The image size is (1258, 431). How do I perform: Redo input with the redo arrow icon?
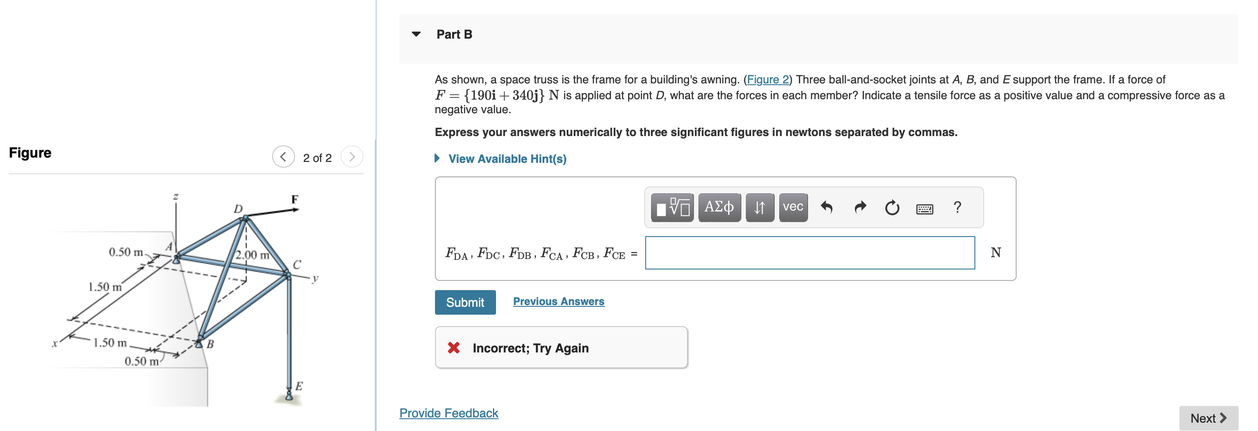859,208
